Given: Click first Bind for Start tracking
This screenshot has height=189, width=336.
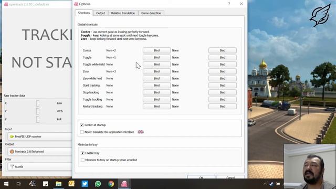Looking at the screenshot, I should (156, 85).
